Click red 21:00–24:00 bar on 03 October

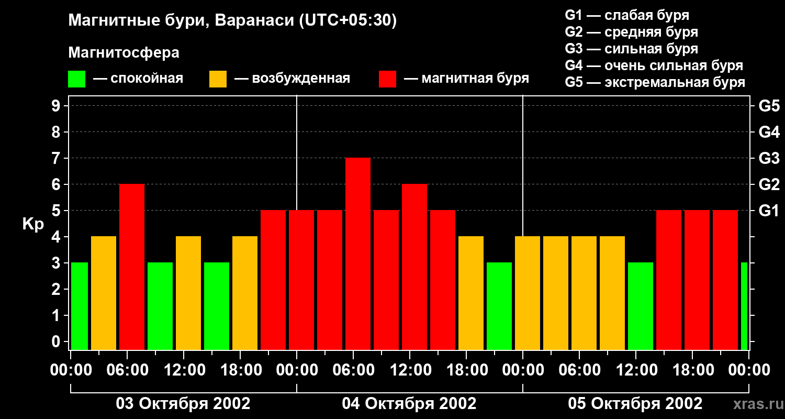tap(273, 280)
